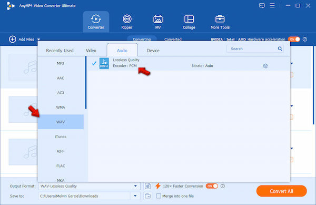Screen dimensions: 316x205
Task: Select iTunes format in list
Action: [61, 136]
